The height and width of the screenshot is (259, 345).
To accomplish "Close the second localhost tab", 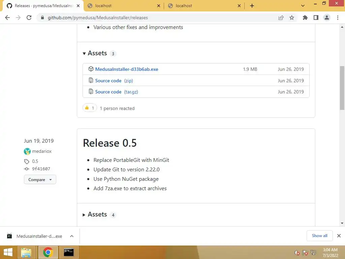I will (x=239, y=6).
